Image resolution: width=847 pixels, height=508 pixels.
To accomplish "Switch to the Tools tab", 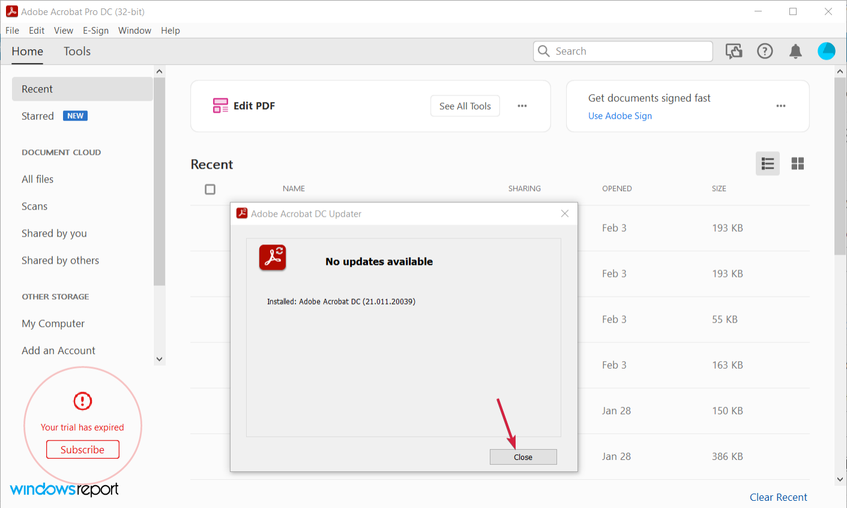I will [77, 52].
